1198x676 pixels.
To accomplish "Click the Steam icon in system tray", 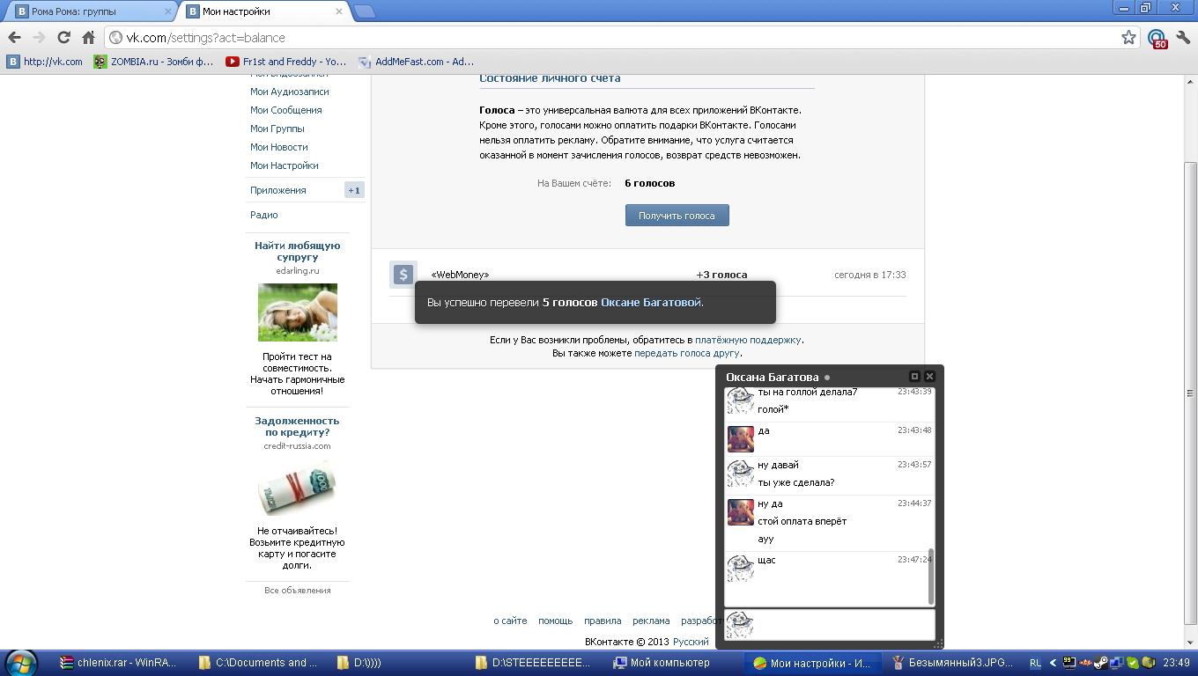I will [x=1101, y=663].
